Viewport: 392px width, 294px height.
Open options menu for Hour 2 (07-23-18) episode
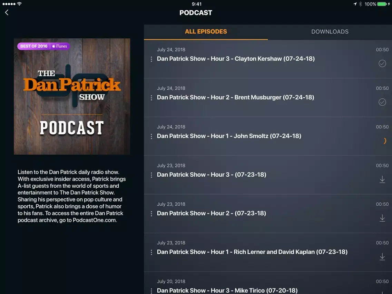point(151,214)
